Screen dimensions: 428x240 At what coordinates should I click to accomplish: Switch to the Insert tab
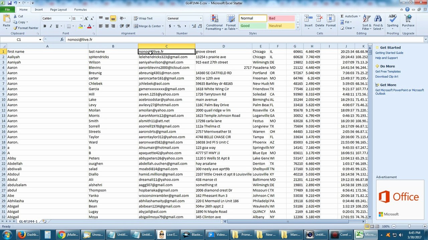pos(39,10)
